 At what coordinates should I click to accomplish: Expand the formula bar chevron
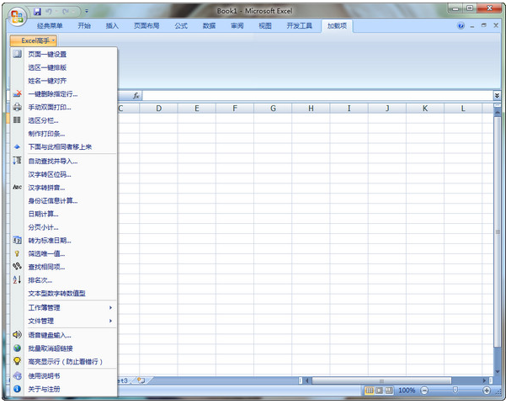tap(497, 95)
